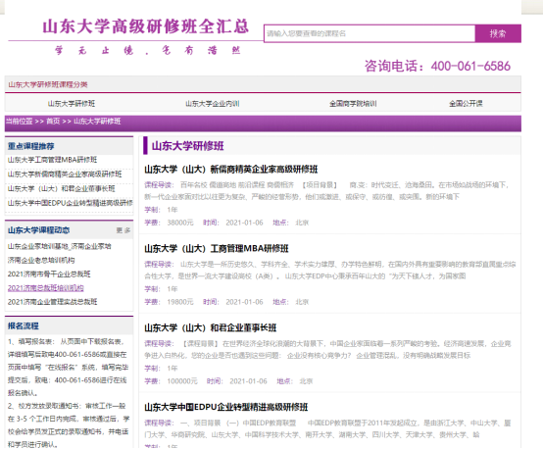The image size is (543, 449).
Task: Open news item 山东企业家培训基地_济南企业家培
Action: [x=59, y=246]
